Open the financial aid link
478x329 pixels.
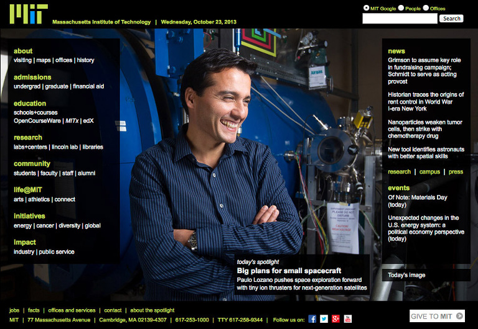click(x=88, y=86)
